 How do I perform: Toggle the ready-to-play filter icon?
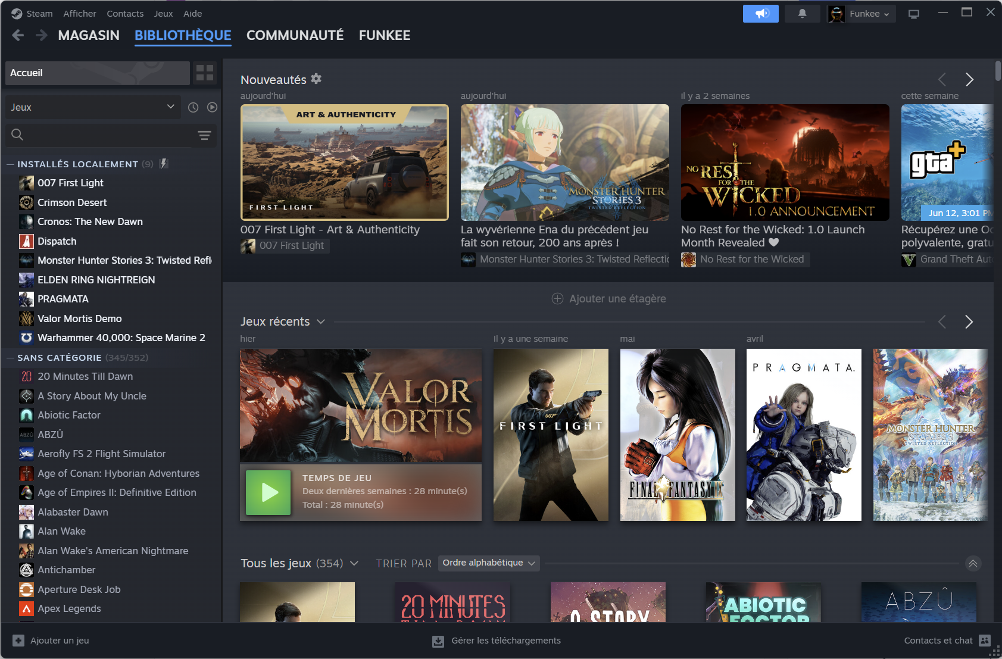click(x=212, y=107)
